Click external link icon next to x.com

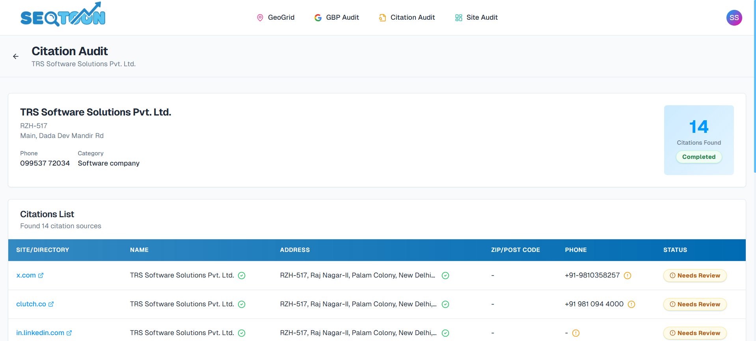click(x=41, y=275)
